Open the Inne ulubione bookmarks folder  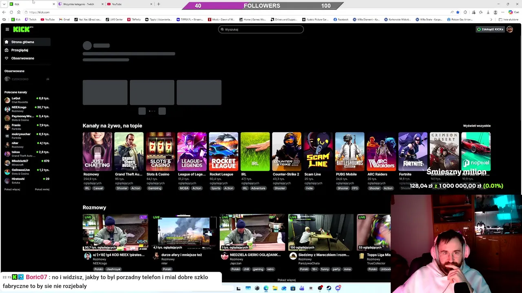click(509, 20)
